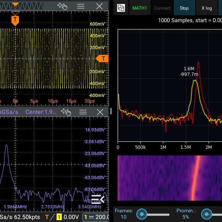The width and height of the screenshot is (222, 222).
Task: Click the rising edge trigger slope icon
Action: [x=53, y=217]
